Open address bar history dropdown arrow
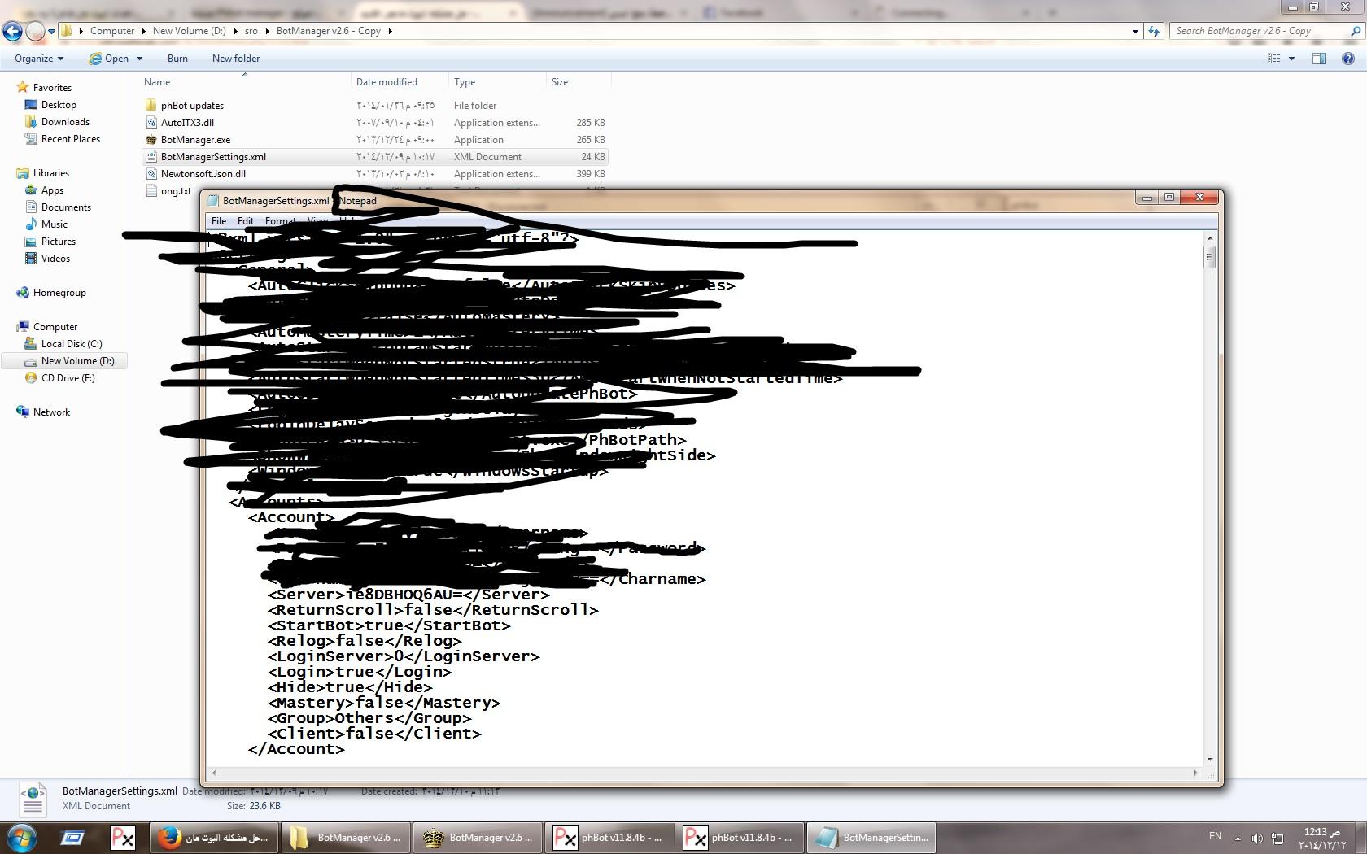The height and width of the screenshot is (854, 1367). pos(1135,31)
